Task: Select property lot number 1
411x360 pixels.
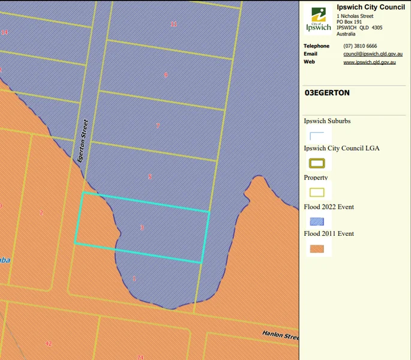Action: 134,278
